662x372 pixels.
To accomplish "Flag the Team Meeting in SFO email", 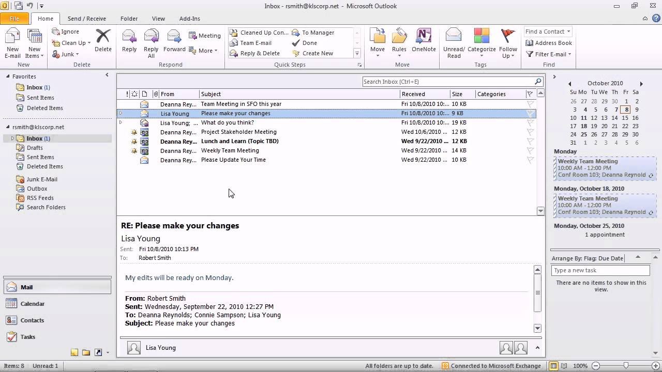I will [530, 104].
